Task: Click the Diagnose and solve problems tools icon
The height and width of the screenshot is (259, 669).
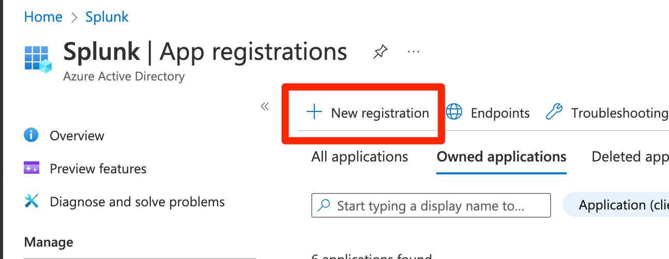Action: coord(32,201)
